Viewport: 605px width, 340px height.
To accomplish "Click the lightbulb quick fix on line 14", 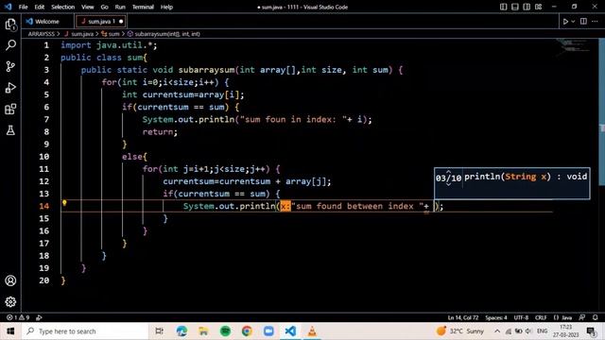I will [64, 203].
